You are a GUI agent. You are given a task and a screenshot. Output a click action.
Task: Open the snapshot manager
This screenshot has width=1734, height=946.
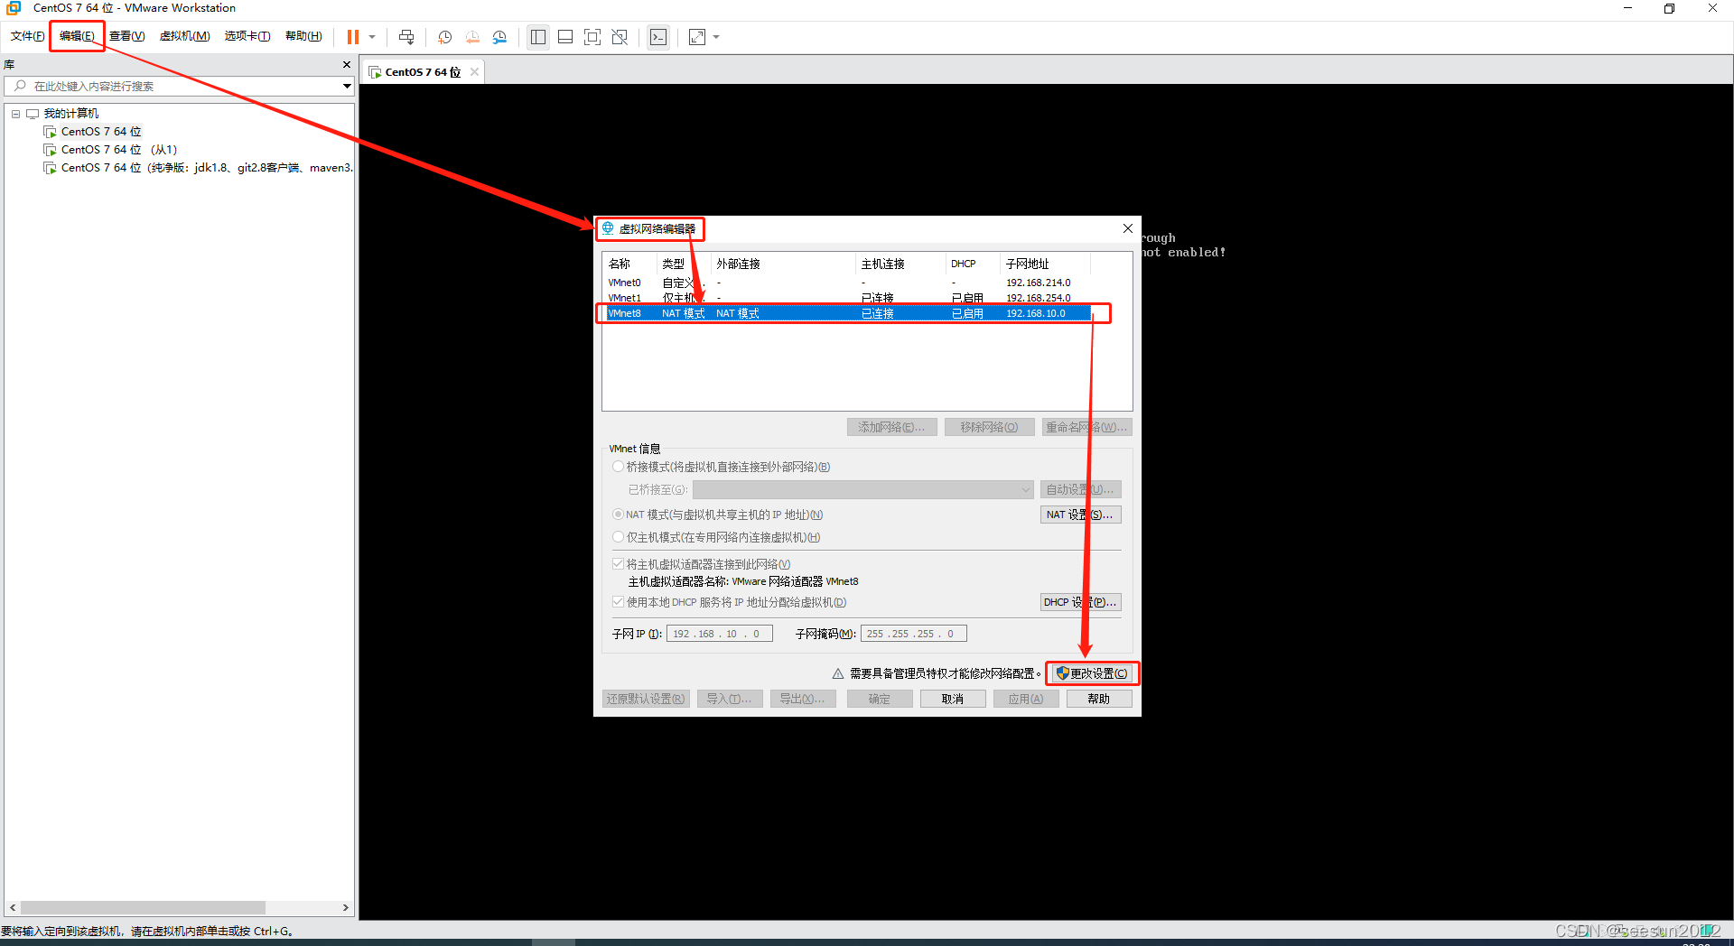[x=499, y=37]
